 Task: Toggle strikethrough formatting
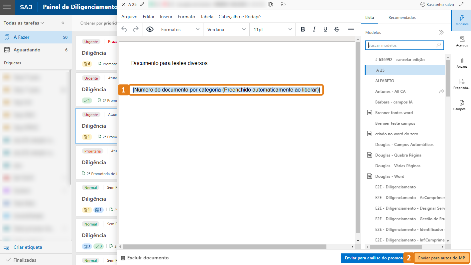click(x=336, y=29)
